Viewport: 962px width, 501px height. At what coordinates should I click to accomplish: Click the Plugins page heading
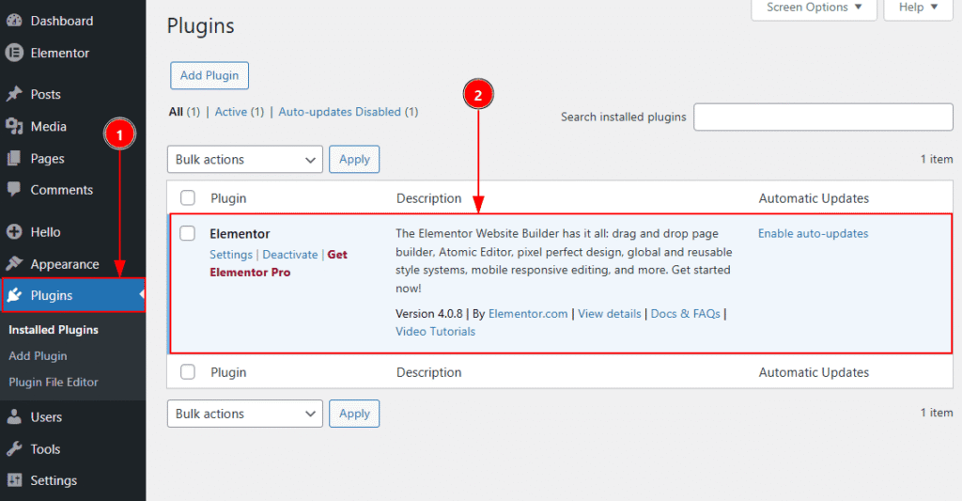[x=201, y=25]
